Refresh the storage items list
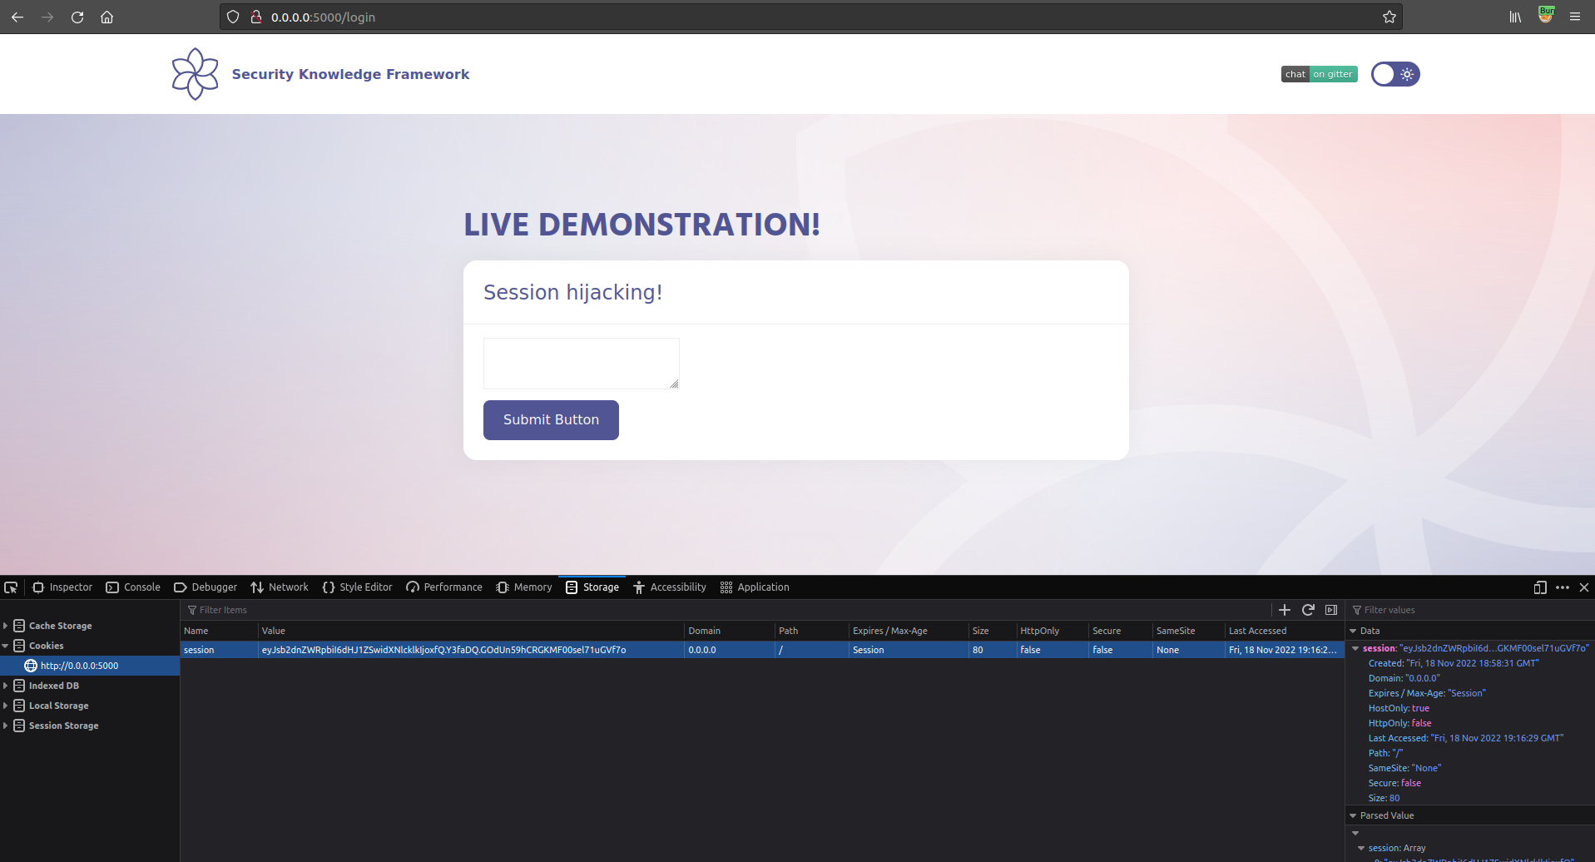The image size is (1595, 862). tap(1308, 610)
